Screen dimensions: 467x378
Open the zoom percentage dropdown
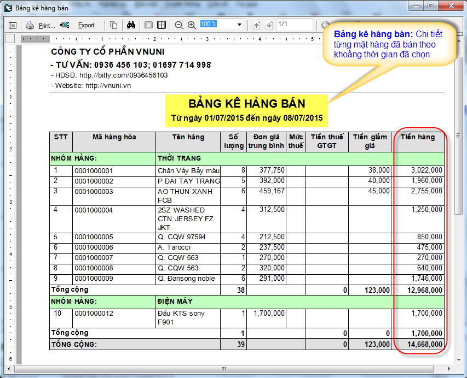point(240,25)
